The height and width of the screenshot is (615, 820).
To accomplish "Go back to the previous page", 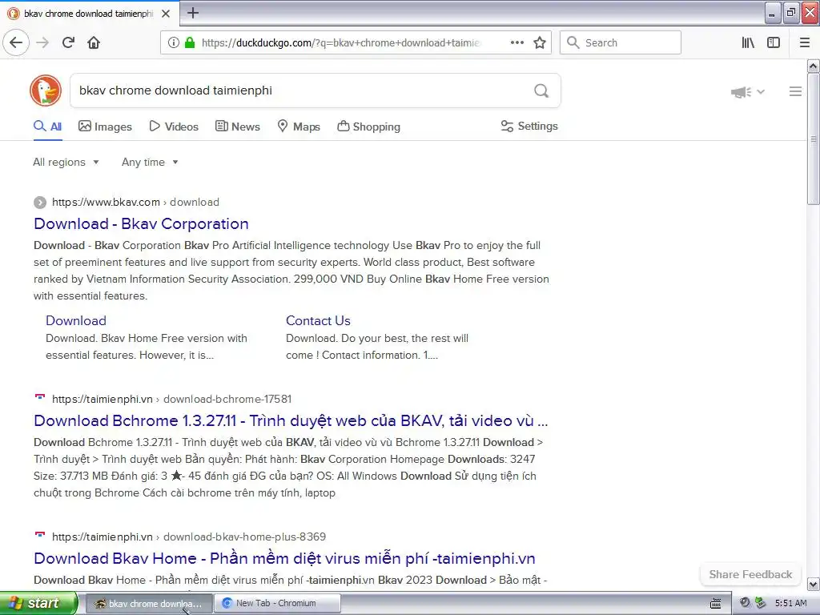I will coord(16,42).
